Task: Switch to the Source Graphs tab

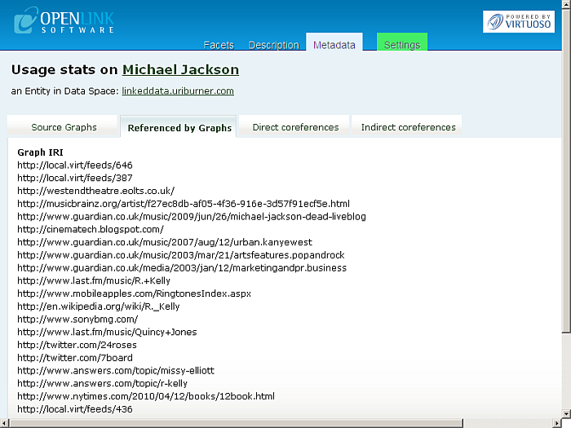Action: tap(64, 127)
